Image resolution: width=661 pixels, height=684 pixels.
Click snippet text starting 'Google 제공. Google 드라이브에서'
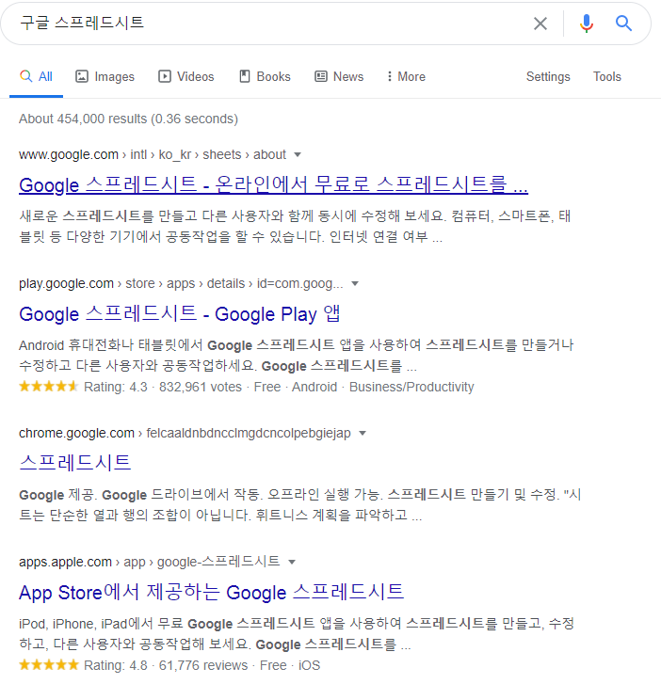(300, 504)
